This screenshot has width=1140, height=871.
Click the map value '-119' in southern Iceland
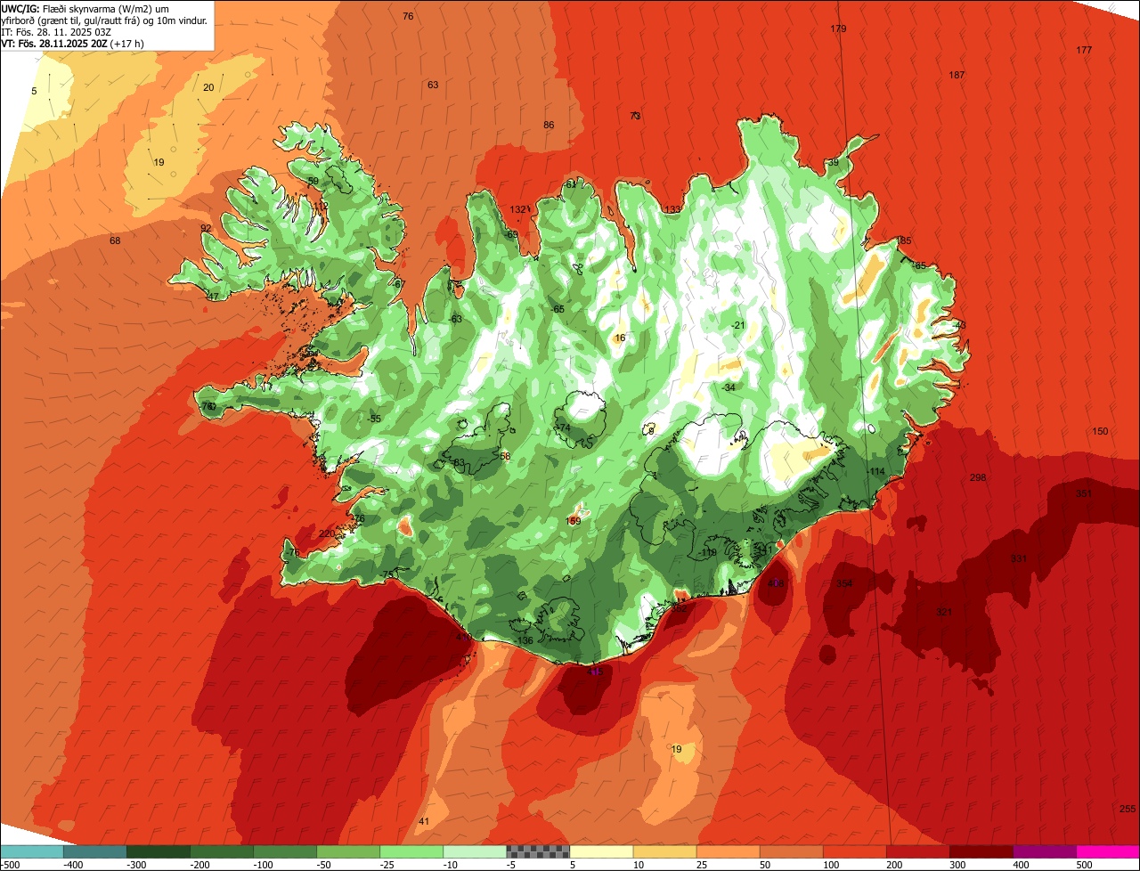(708, 552)
